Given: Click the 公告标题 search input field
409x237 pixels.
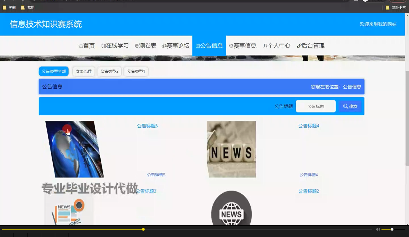Looking at the screenshot, I should [x=316, y=106].
